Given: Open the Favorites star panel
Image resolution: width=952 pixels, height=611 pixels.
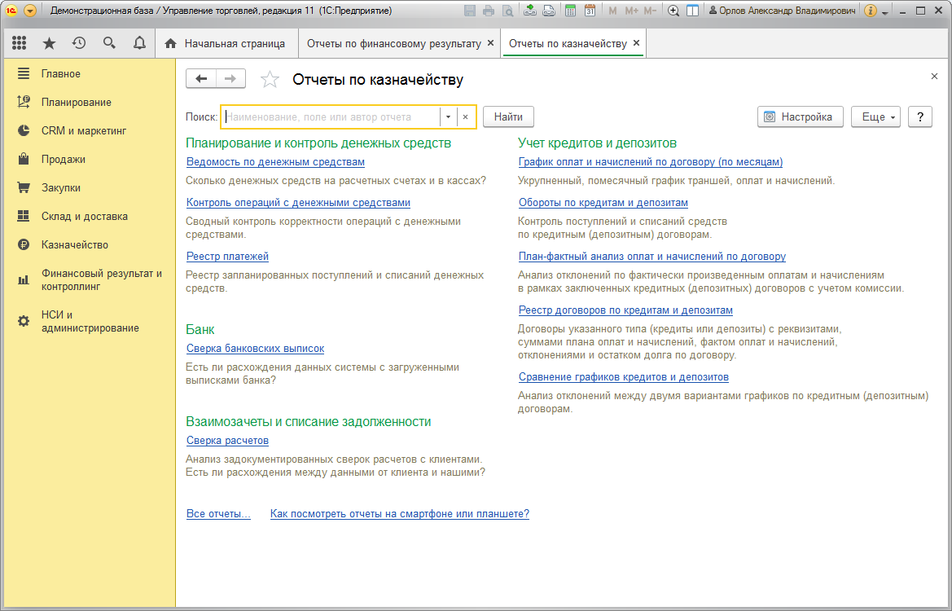Looking at the screenshot, I should pyautogui.click(x=49, y=43).
